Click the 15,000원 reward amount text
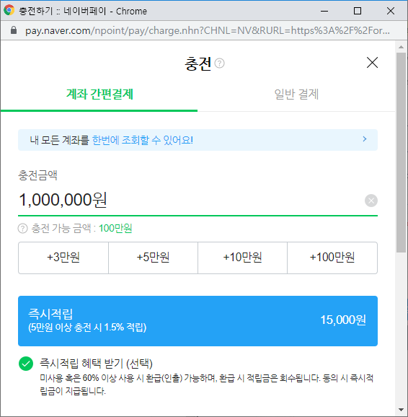The image size is (408, 417). (x=343, y=320)
